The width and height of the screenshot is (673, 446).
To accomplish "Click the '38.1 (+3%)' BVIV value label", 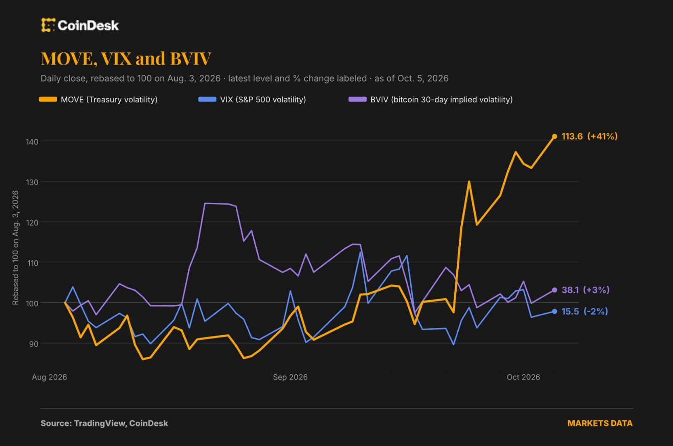I will point(585,290).
